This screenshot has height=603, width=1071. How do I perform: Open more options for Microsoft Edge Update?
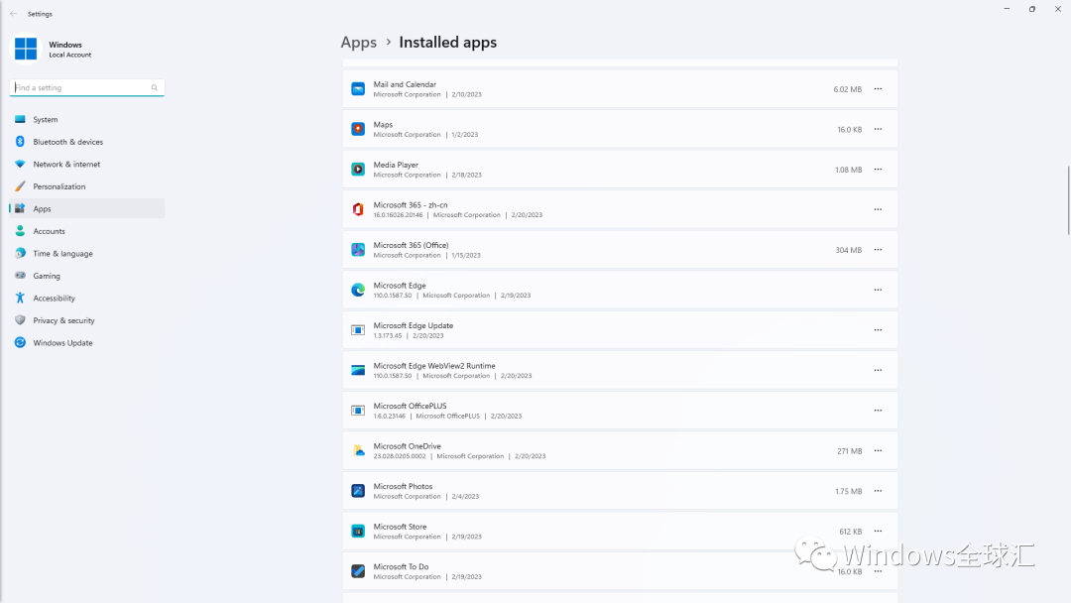point(878,330)
